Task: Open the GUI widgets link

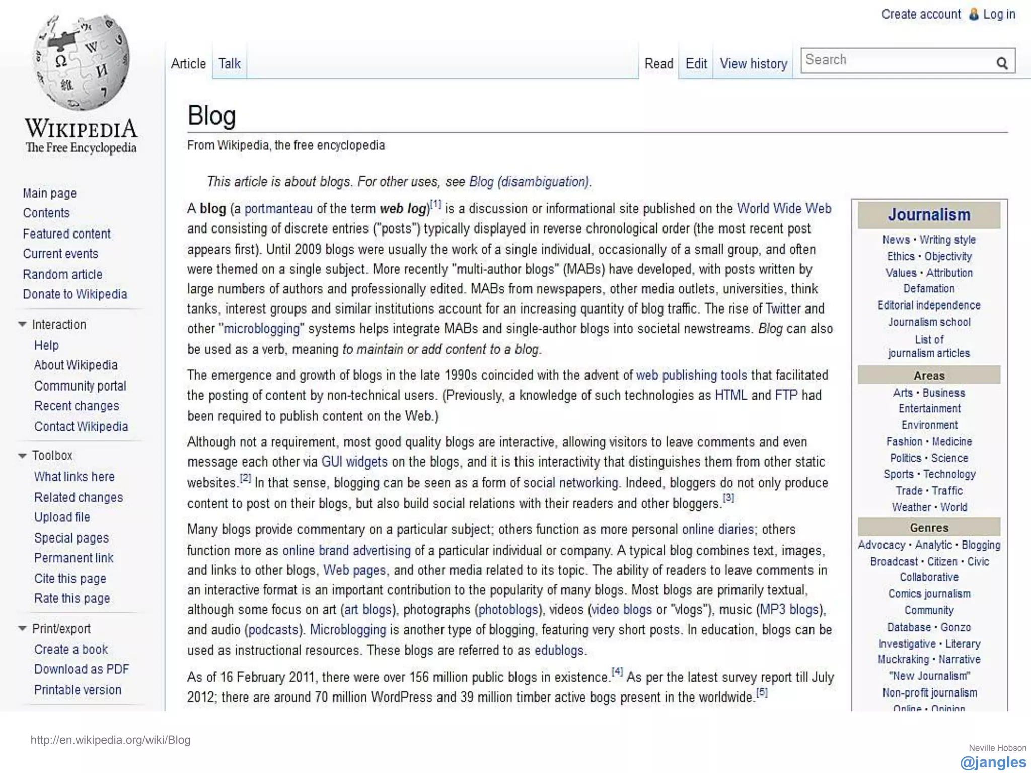Action: click(354, 462)
